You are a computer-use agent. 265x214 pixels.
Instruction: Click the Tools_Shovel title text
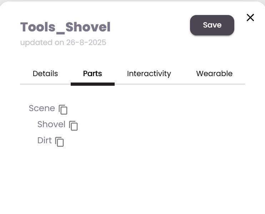pos(65,27)
